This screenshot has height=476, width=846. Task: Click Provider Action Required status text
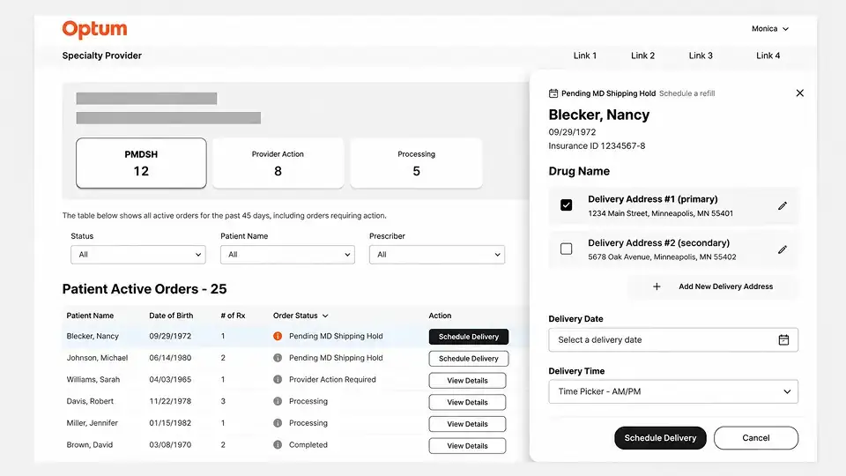point(332,379)
